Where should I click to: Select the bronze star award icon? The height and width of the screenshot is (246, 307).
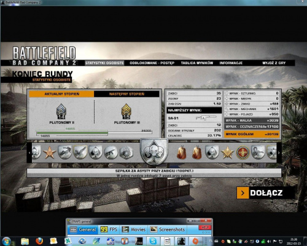[x=49, y=153]
